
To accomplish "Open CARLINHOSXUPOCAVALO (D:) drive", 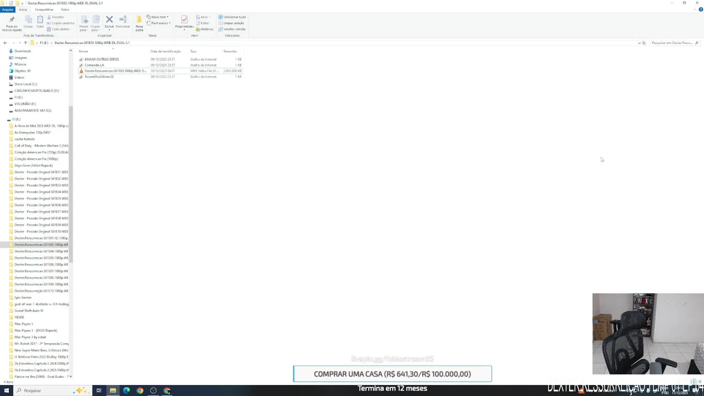I will [x=36, y=91].
